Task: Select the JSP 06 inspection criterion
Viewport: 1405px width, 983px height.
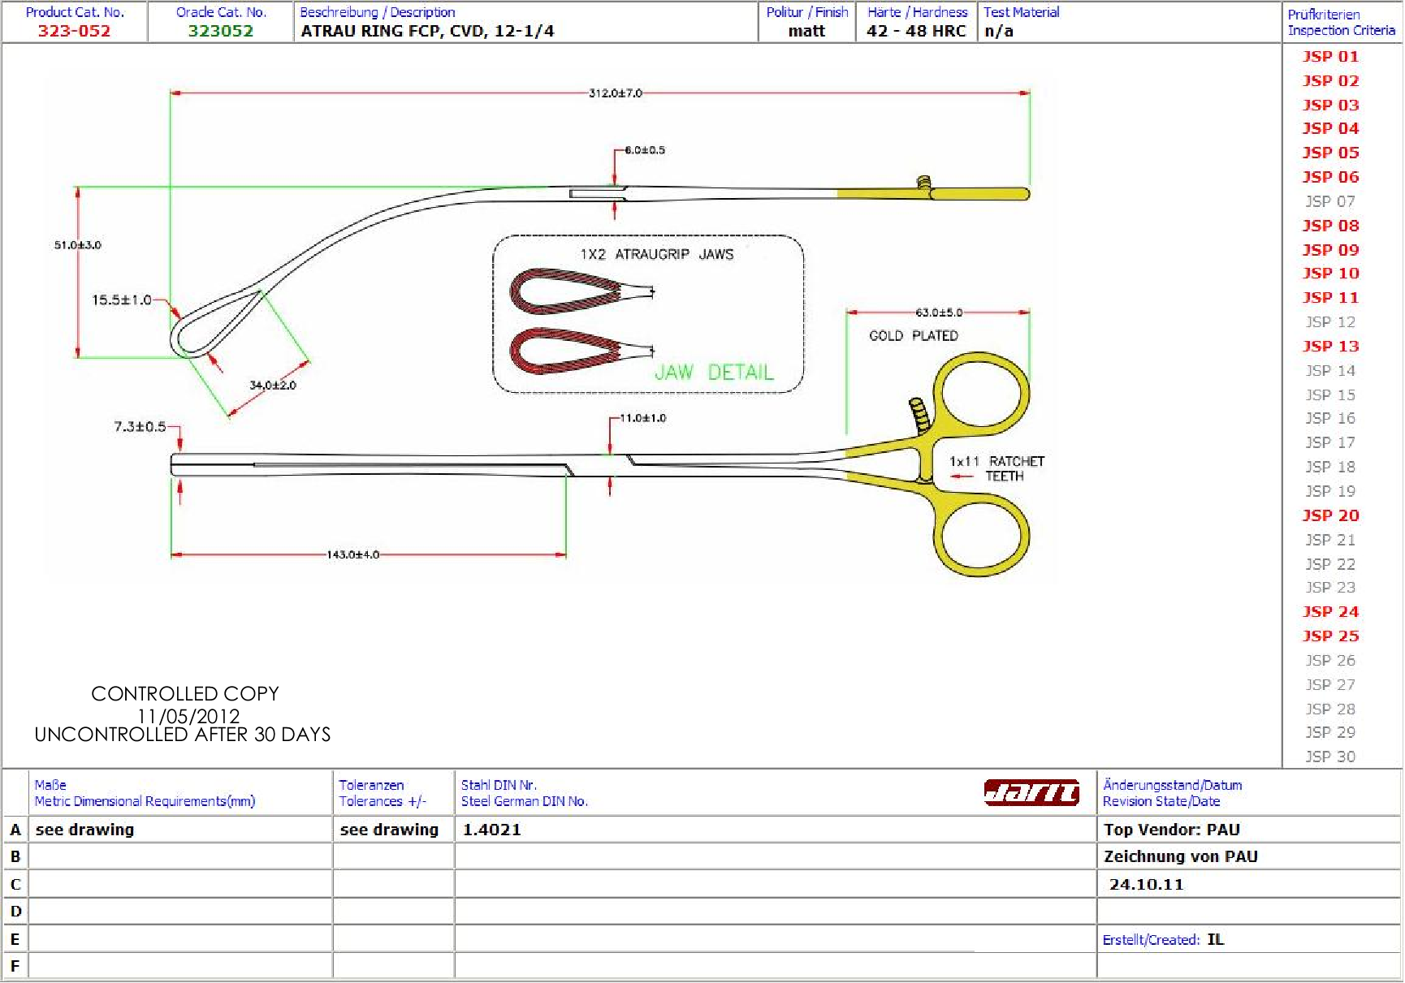Action: [1330, 177]
